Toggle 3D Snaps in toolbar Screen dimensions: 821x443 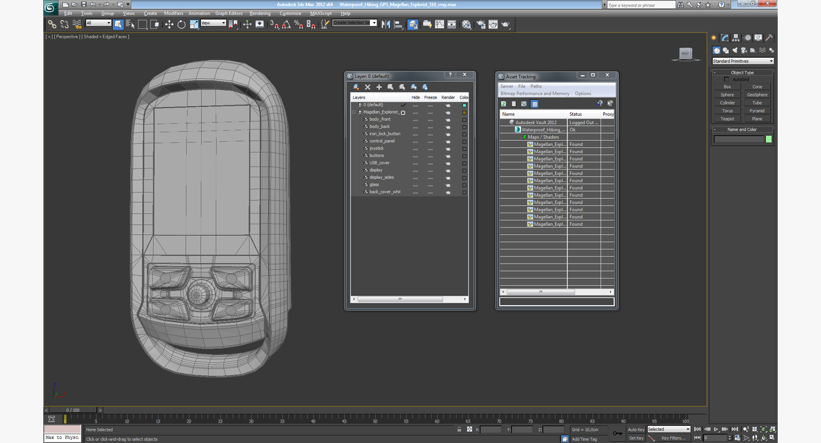pos(274,24)
